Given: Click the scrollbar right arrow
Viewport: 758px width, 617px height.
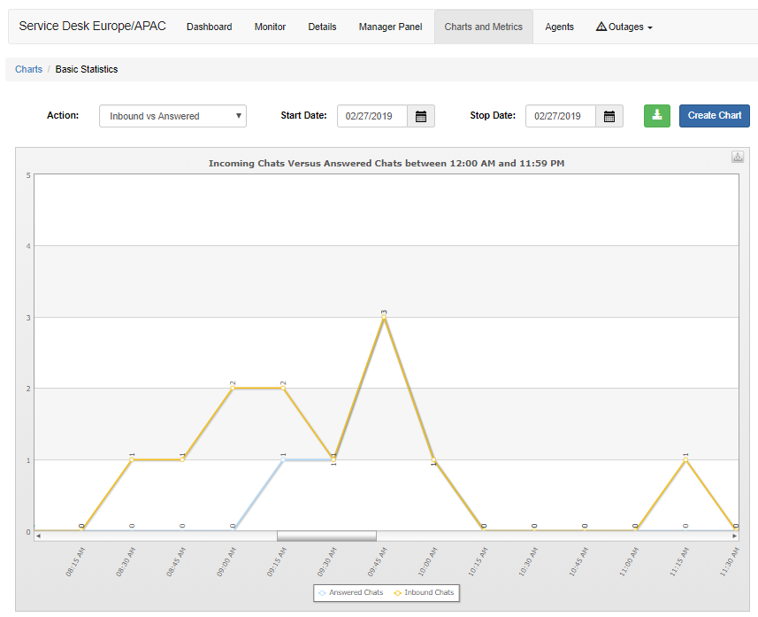Looking at the screenshot, I should [x=735, y=536].
